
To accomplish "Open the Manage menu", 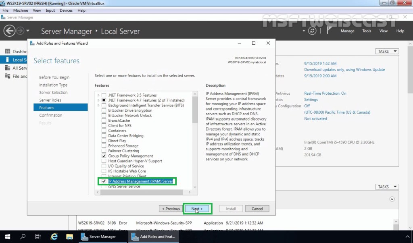I will (x=347, y=31).
